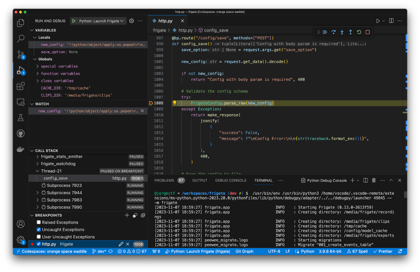Open Source Control view in activity bar
420x272 pixels.
click(21, 55)
